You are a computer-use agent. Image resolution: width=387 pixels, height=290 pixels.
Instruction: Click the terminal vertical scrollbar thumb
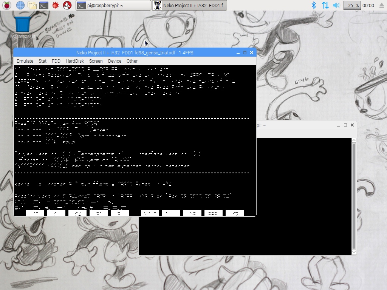click(354, 196)
